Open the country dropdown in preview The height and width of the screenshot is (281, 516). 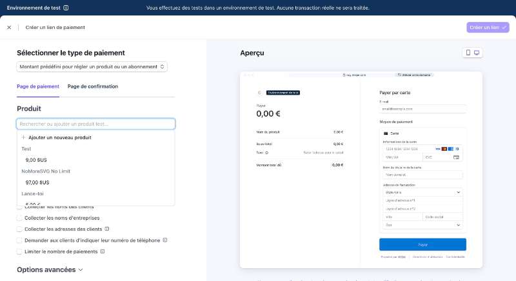422,192
